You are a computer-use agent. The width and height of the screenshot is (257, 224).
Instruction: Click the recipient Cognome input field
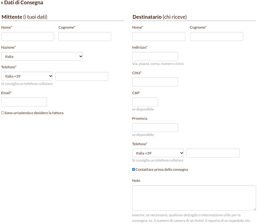216,36
